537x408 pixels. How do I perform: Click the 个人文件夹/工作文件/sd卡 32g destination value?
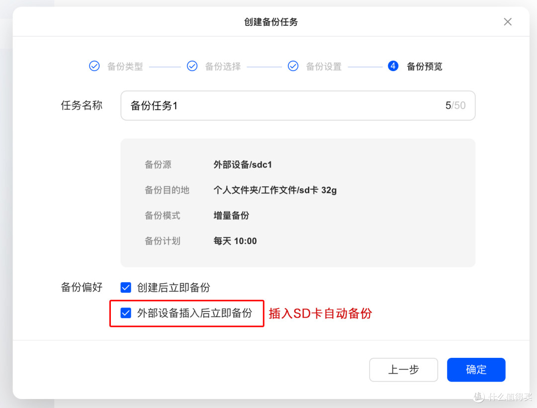point(275,190)
